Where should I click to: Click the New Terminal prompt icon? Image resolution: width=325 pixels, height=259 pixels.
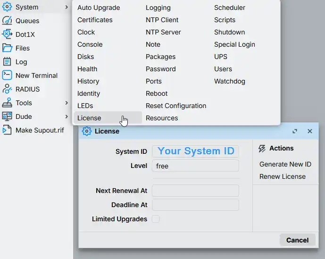(x=7, y=75)
